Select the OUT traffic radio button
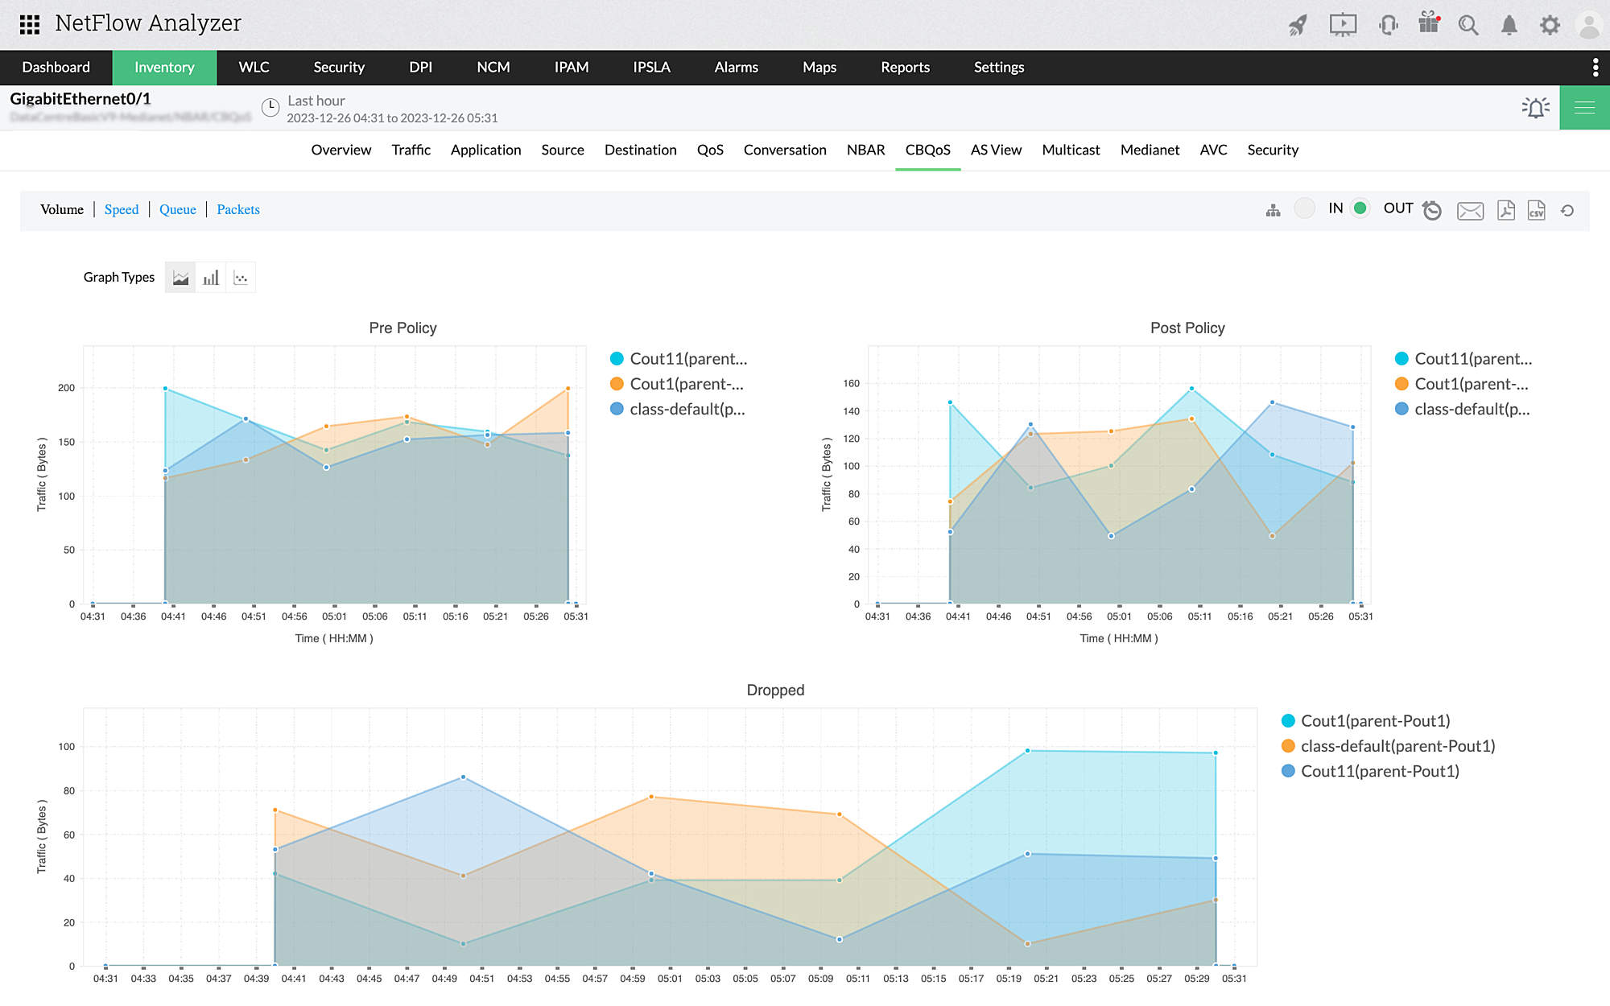Viewport: 1610px width, 1006px height. [x=1360, y=208]
